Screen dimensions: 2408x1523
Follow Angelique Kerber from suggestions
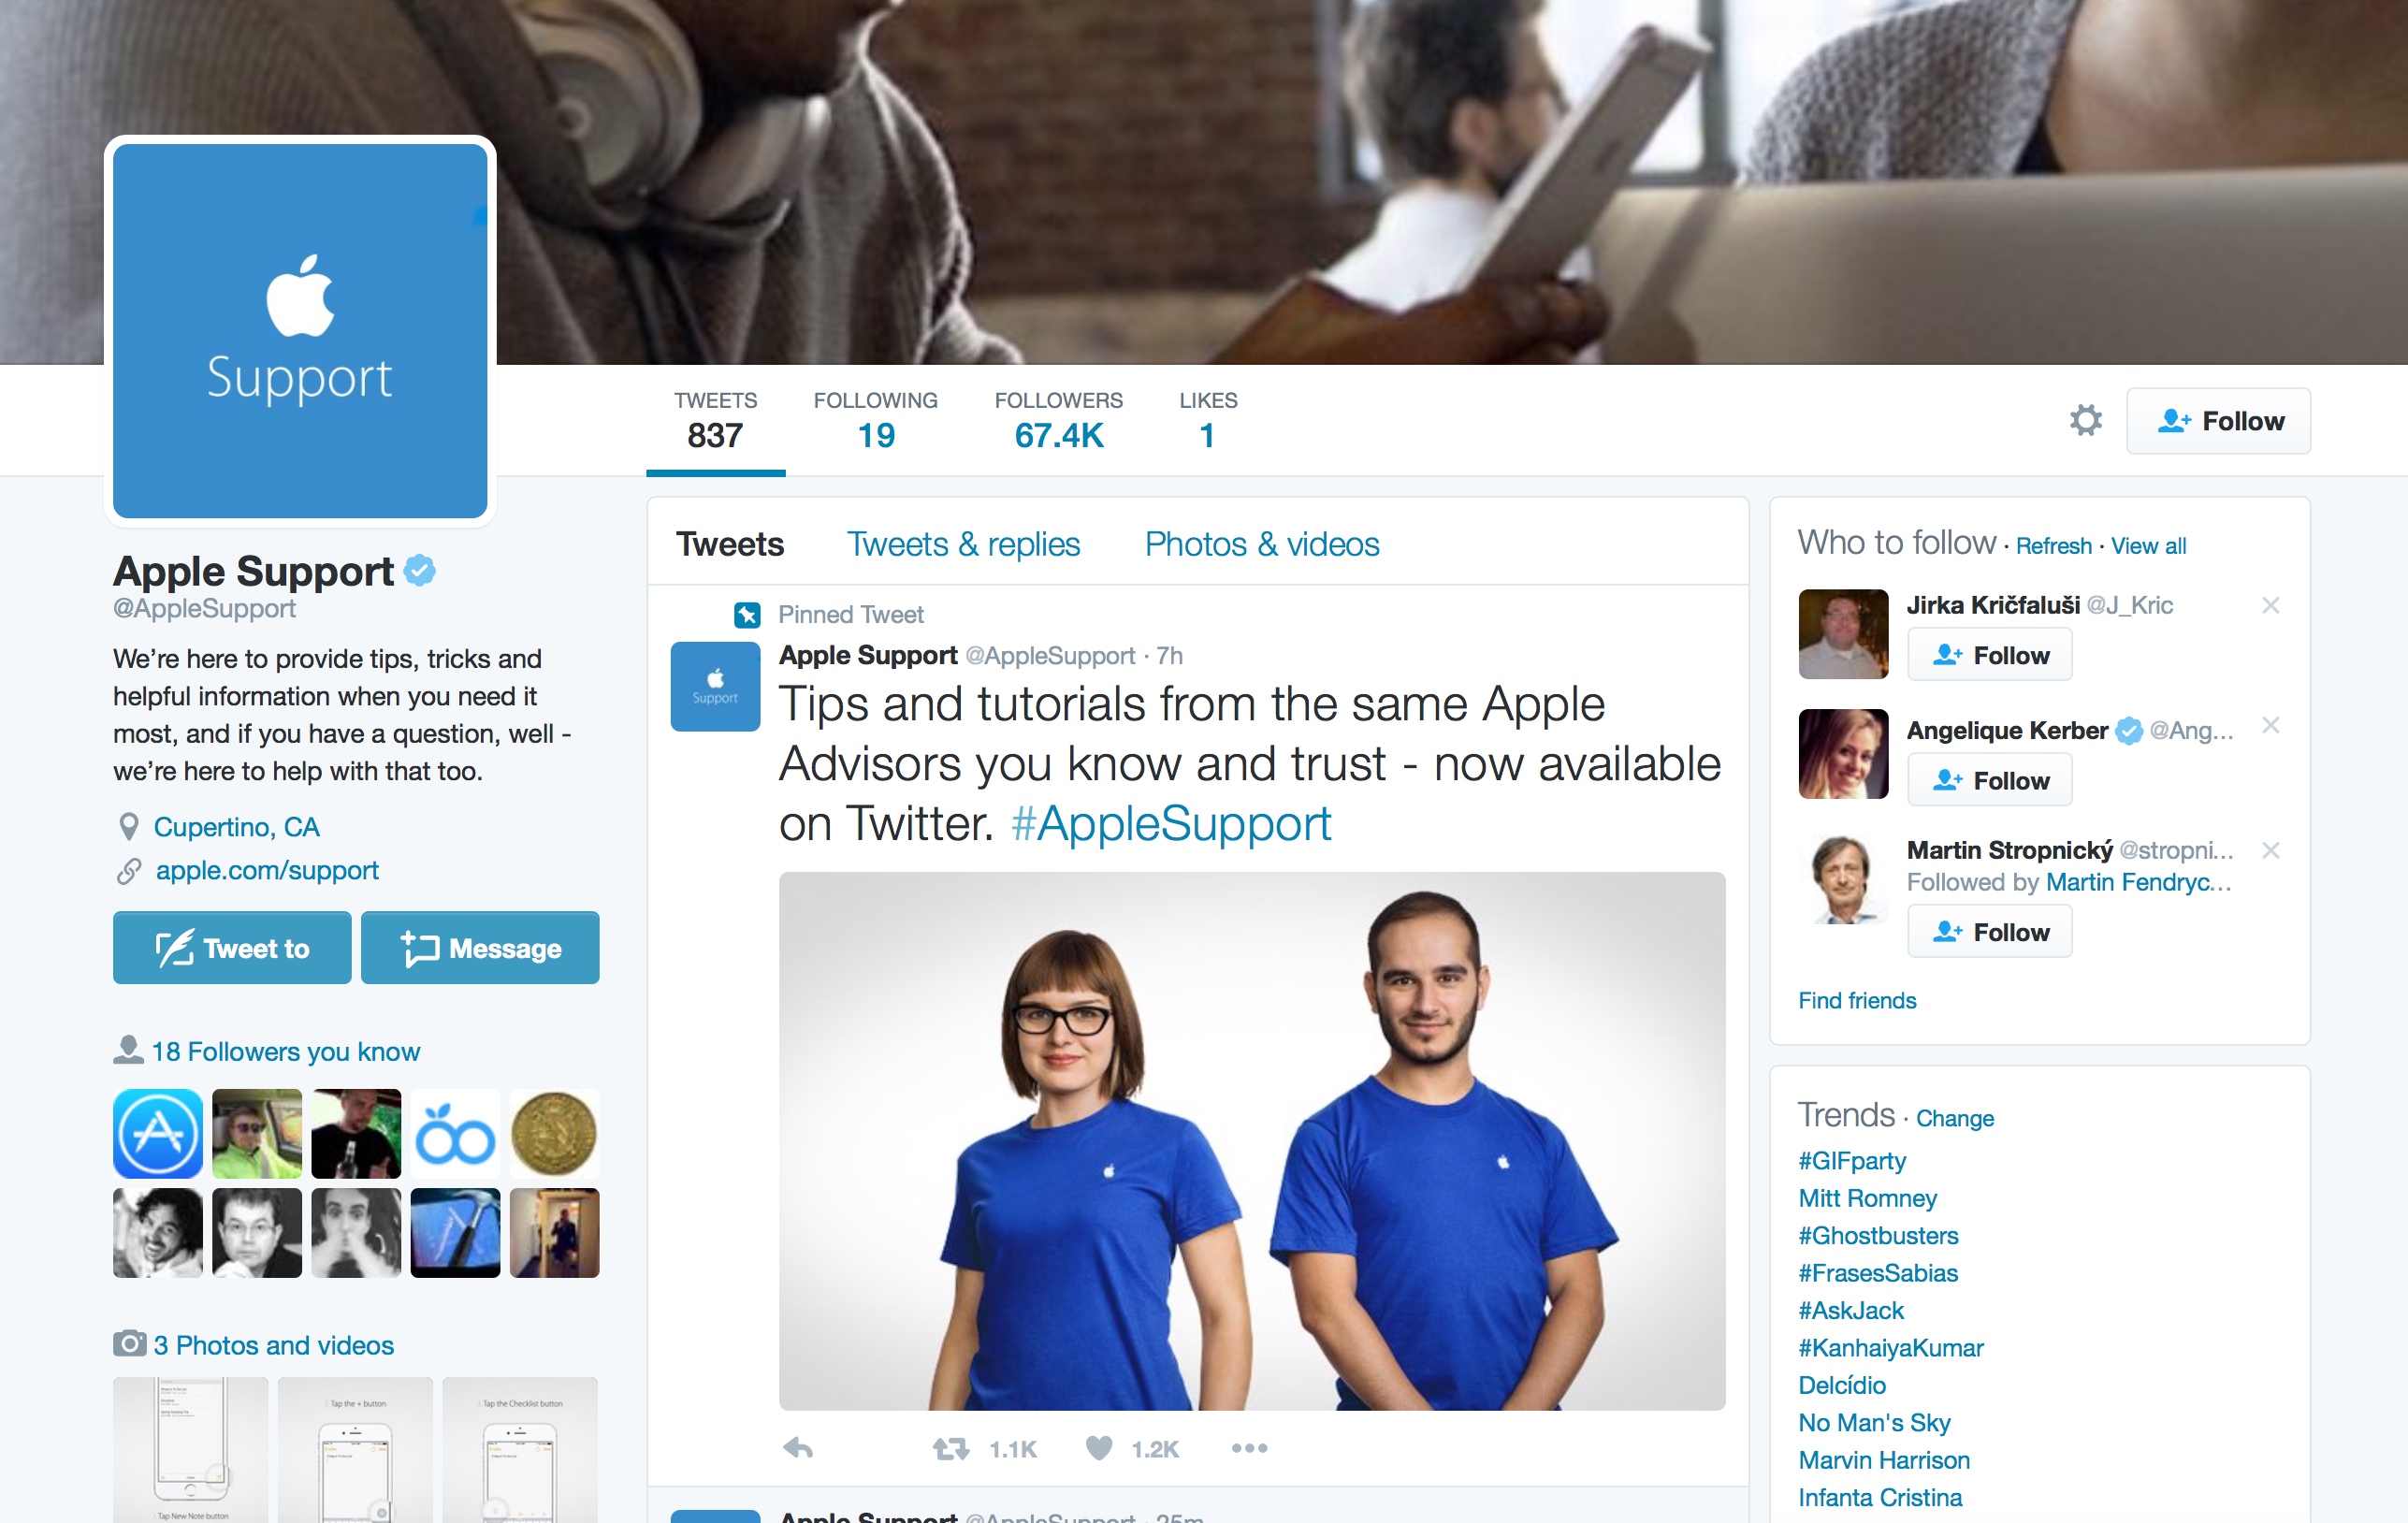[x=1989, y=780]
